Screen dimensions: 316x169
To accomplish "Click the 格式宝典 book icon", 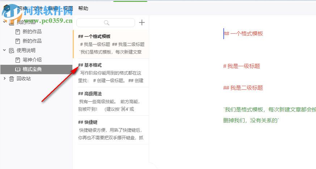I will (18, 69).
